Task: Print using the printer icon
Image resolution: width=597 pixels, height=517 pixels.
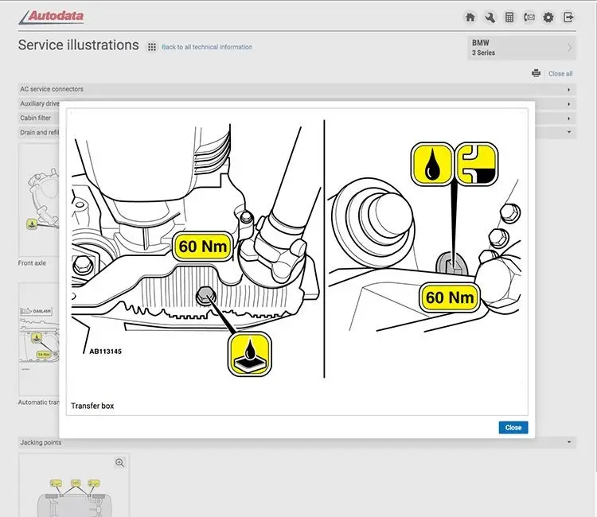Action: click(x=537, y=73)
